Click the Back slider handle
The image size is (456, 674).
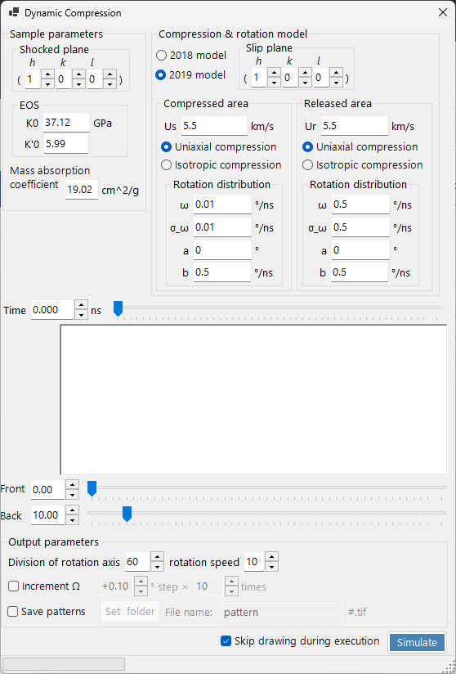tap(127, 514)
